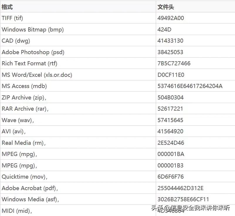
Task: Select MS Word/Excel (xls.or.doc) cell
Action: click(37, 75)
